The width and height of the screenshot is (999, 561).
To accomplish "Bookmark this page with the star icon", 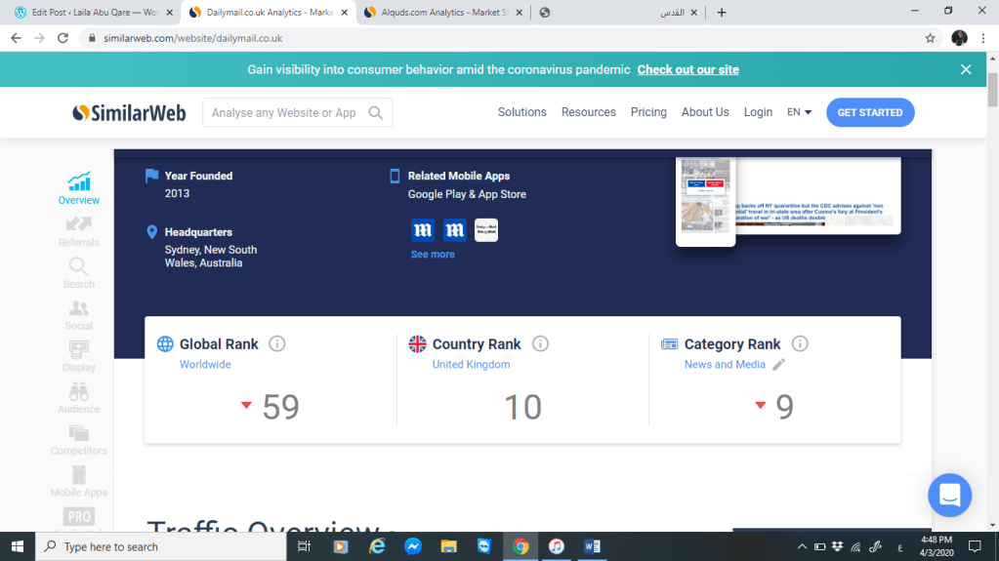I will (930, 38).
